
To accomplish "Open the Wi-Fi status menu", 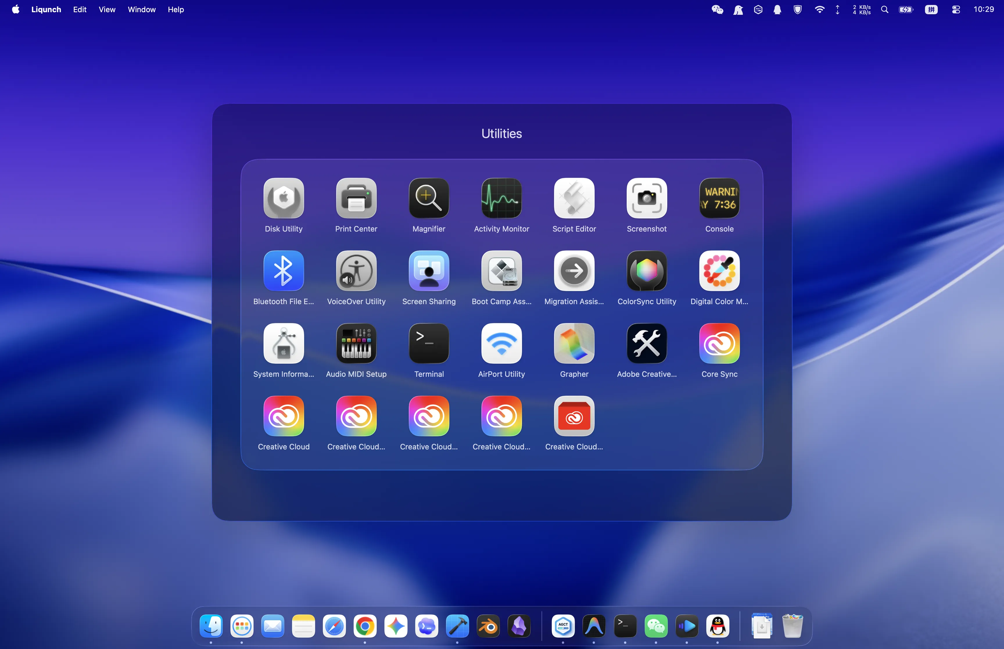I will [819, 9].
